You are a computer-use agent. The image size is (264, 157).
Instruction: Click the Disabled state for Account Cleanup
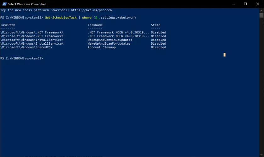tap(158, 47)
